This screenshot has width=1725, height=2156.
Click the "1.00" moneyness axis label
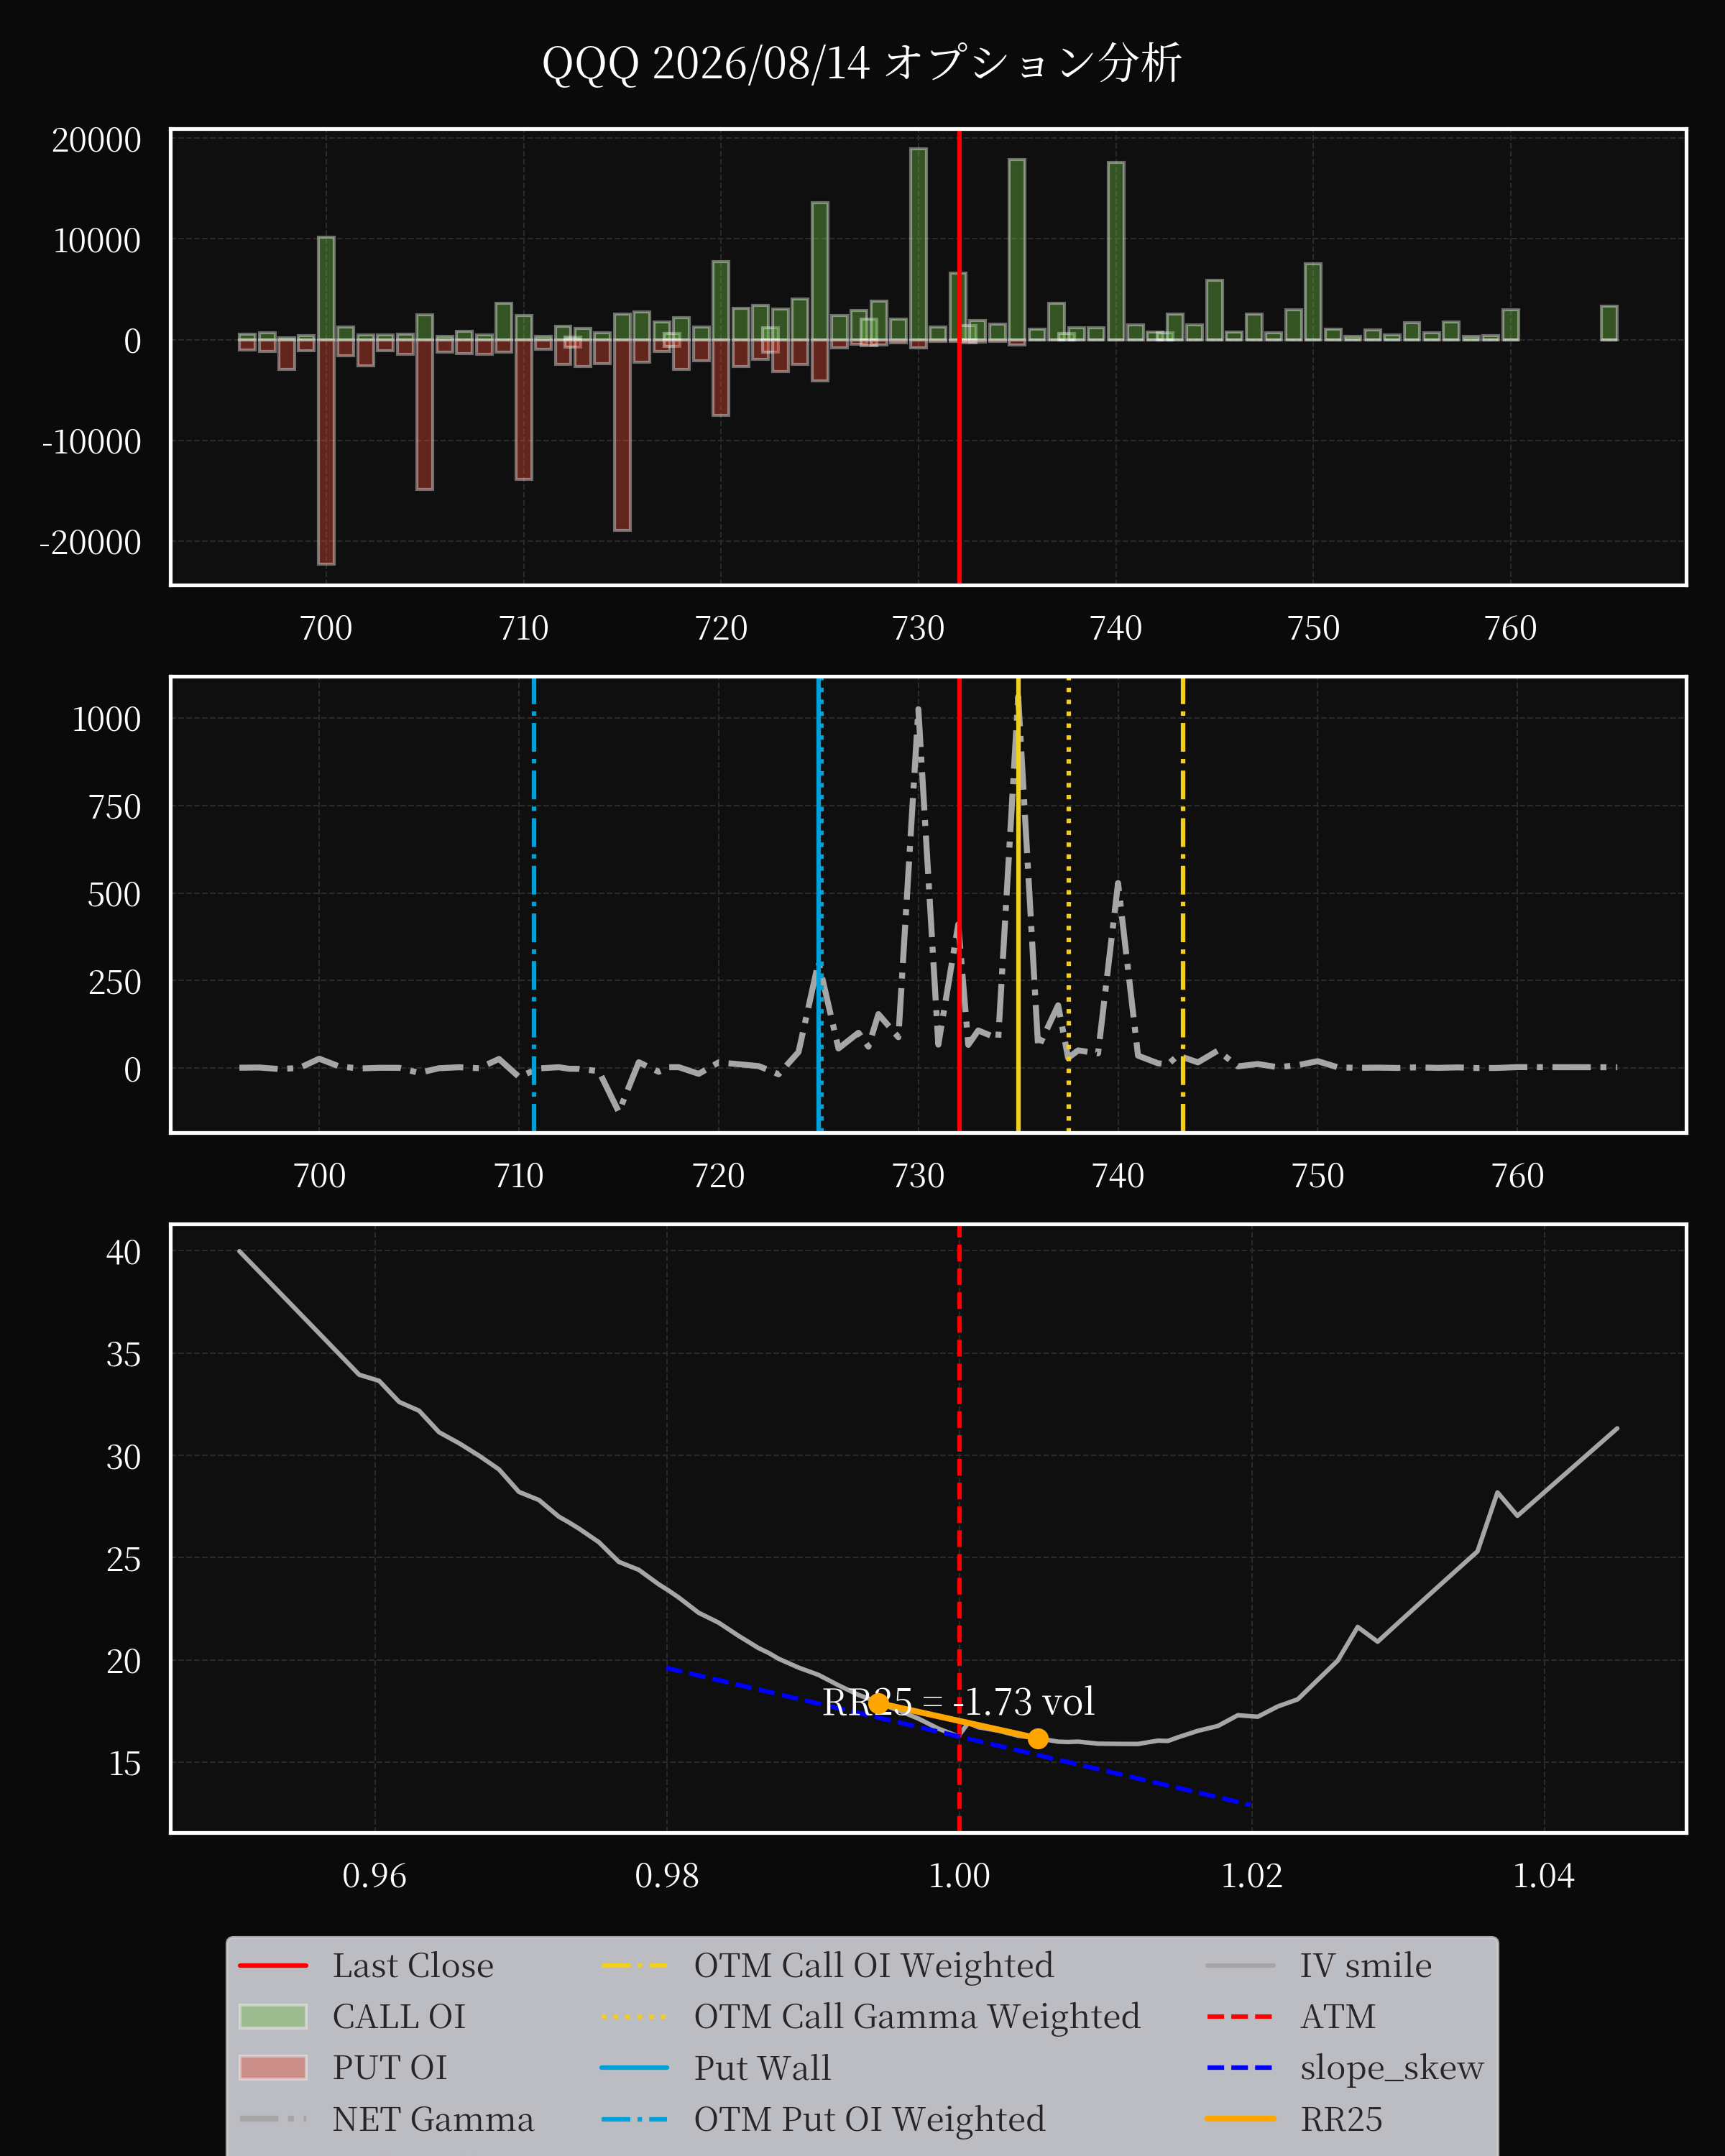pos(959,1875)
